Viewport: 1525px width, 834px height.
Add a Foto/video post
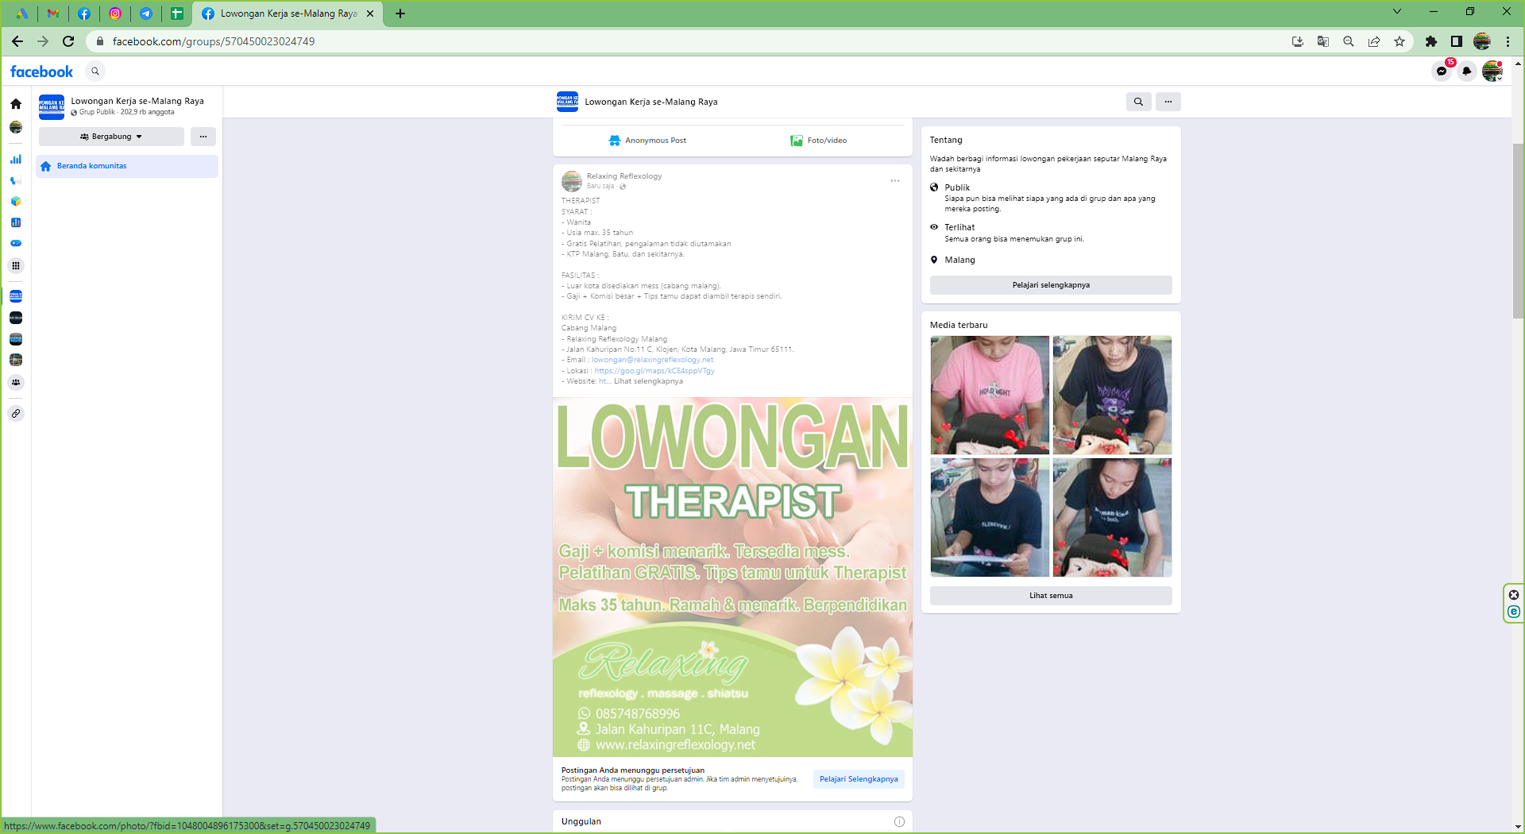[x=819, y=141]
